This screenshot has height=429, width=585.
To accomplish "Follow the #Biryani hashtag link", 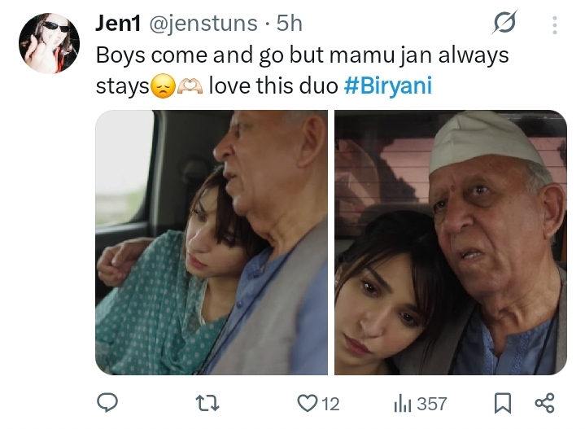I will pyautogui.click(x=388, y=85).
